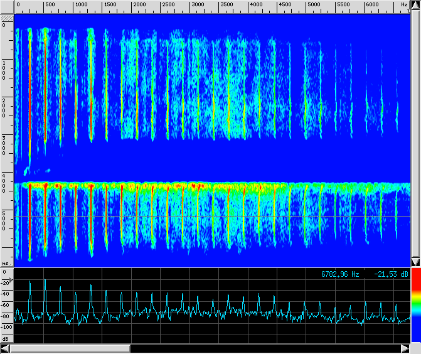Viewport: 421px width, 354px height.
Task: Select the -21.53 dB level readout
Action: tap(392, 274)
